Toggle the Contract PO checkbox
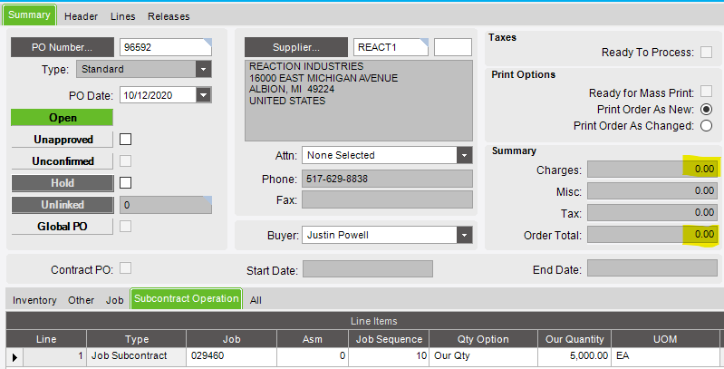This screenshot has height=369, width=724. (x=126, y=267)
